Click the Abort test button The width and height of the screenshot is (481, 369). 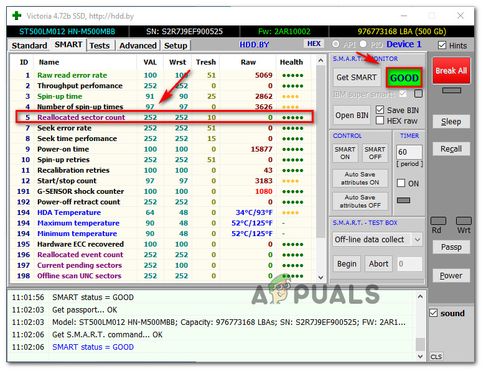point(378,263)
